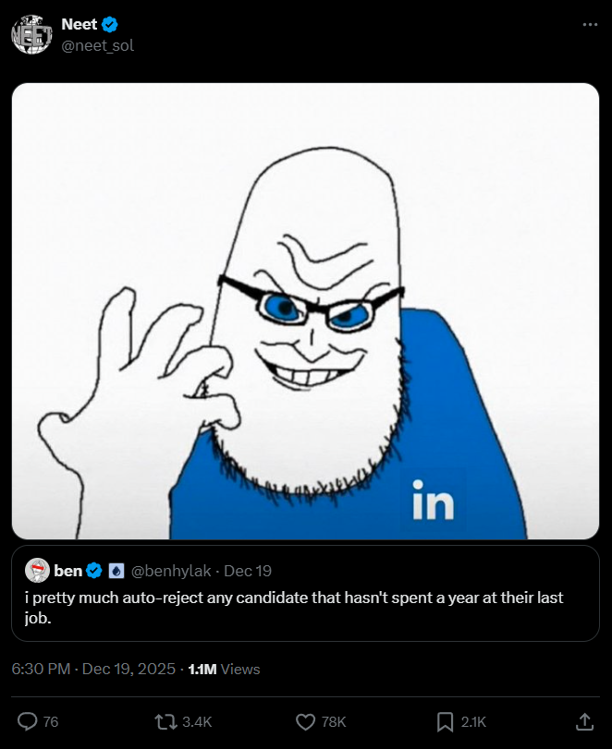Click Neet's profile avatar

[30, 34]
